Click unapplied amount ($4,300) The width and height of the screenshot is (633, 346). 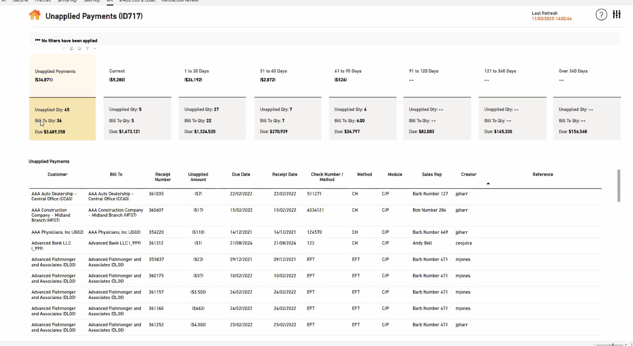[198, 325]
